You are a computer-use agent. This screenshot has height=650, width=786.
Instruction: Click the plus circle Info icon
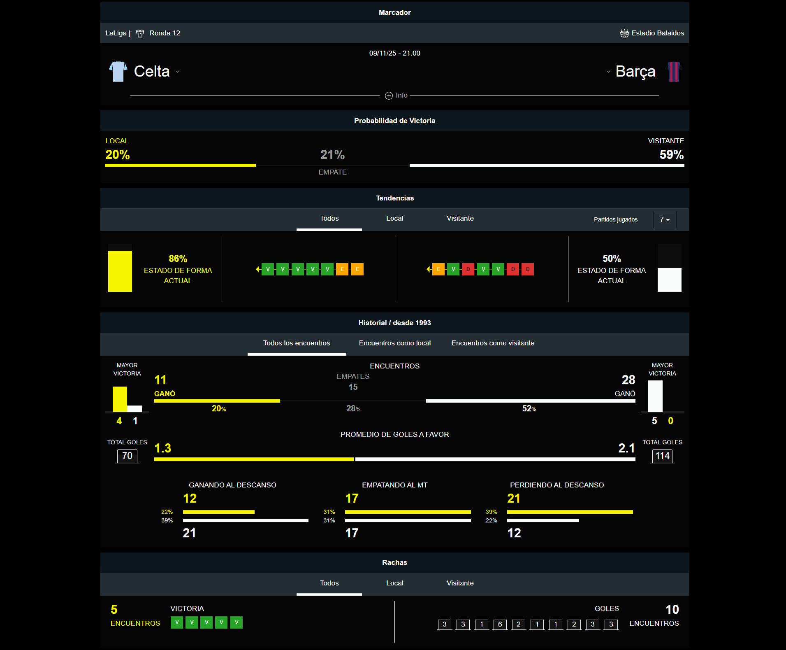[x=389, y=96]
